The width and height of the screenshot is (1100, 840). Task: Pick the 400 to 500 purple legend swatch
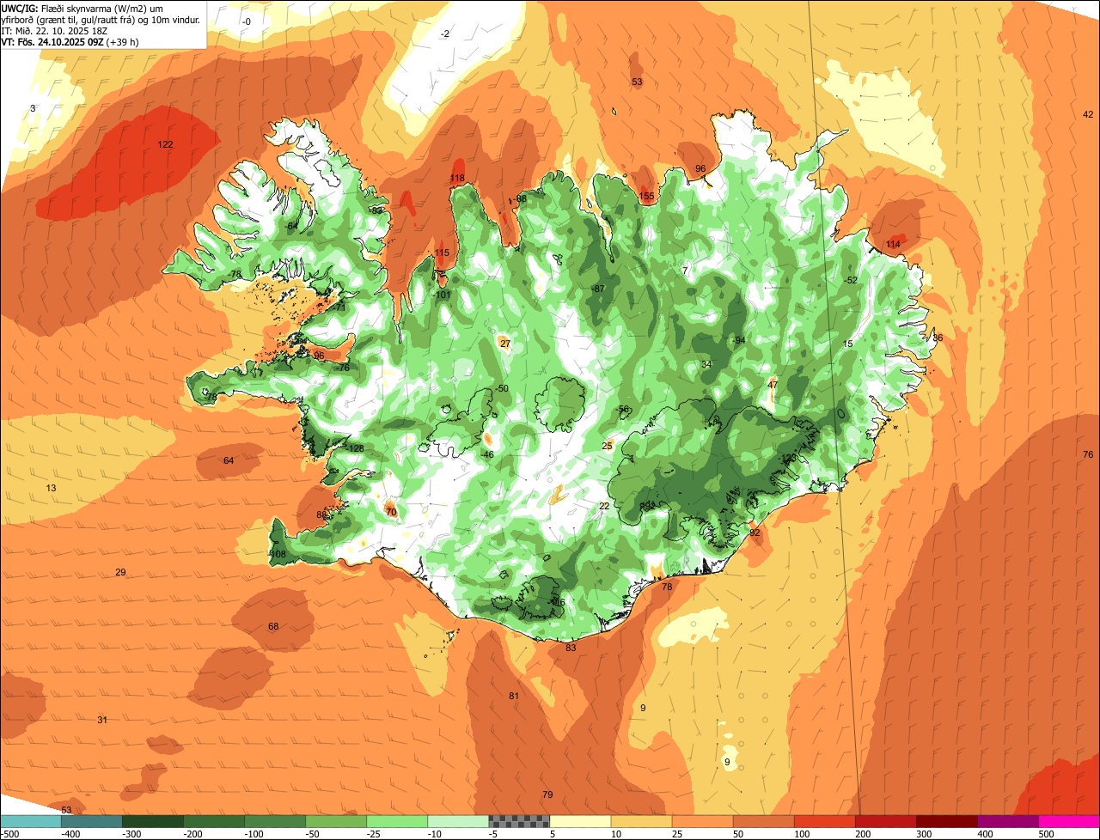click(x=1007, y=820)
